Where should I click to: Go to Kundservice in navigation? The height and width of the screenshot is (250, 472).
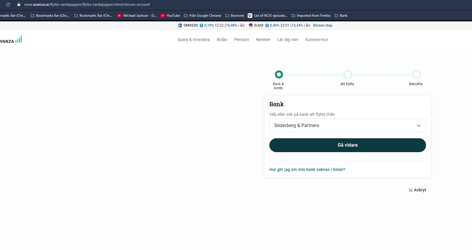(x=316, y=40)
